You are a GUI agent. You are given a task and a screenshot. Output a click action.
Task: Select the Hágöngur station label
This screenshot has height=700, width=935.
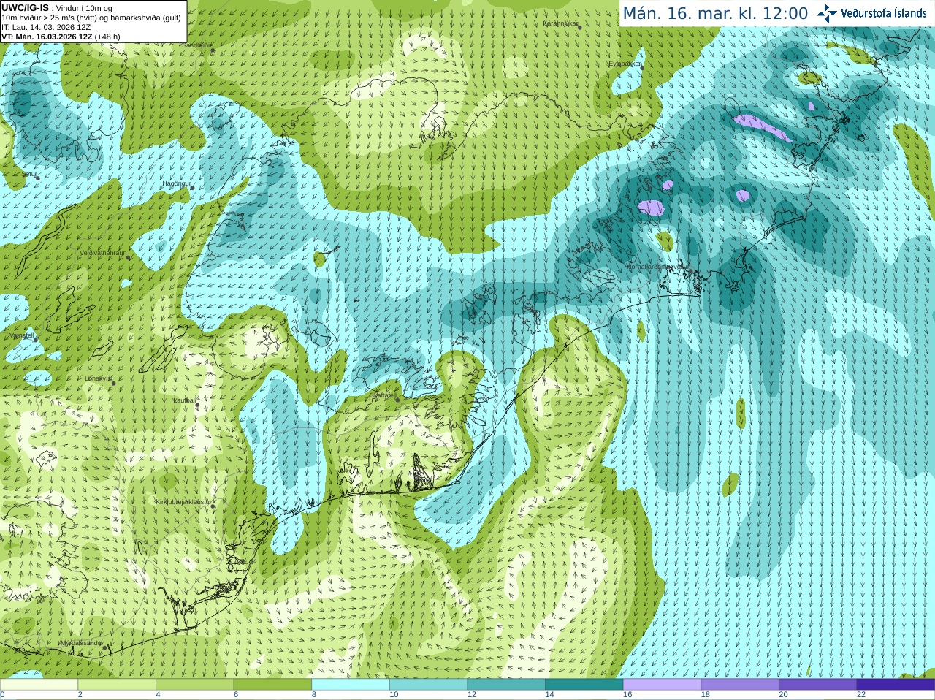pos(176,183)
